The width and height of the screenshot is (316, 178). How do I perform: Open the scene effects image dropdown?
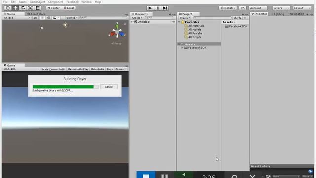(56, 18)
